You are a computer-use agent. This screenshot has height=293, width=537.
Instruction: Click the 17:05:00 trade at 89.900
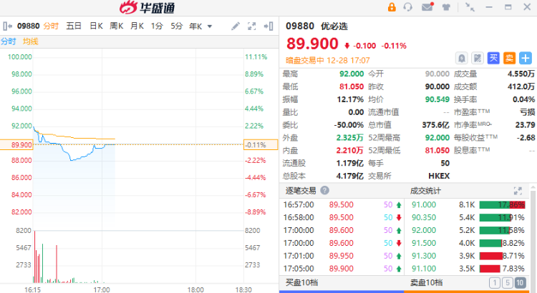coord(342,269)
